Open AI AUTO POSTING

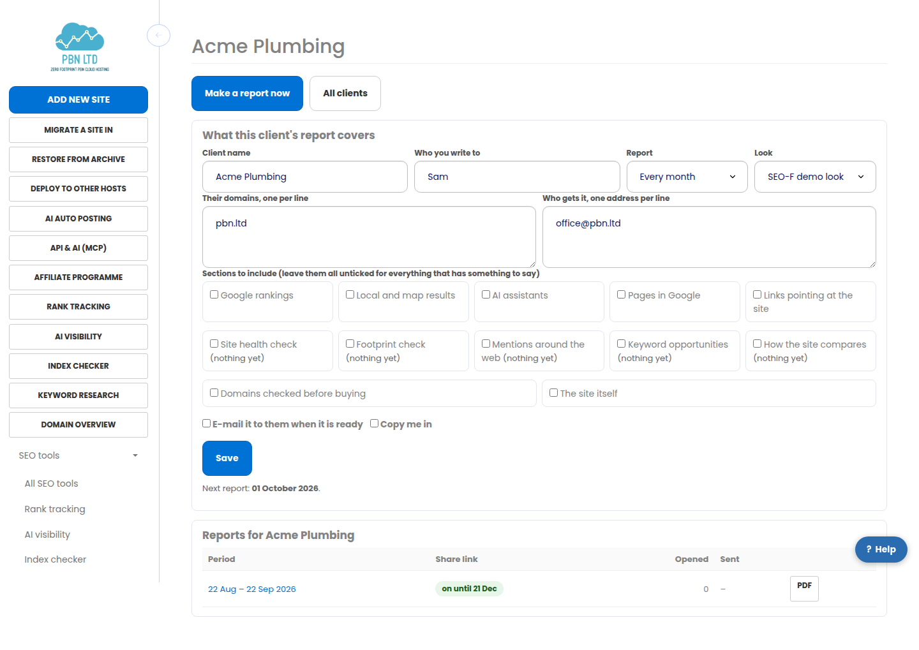pyautogui.click(x=78, y=219)
